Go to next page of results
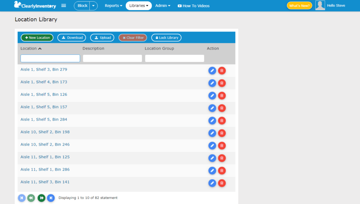 coord(41,198)
